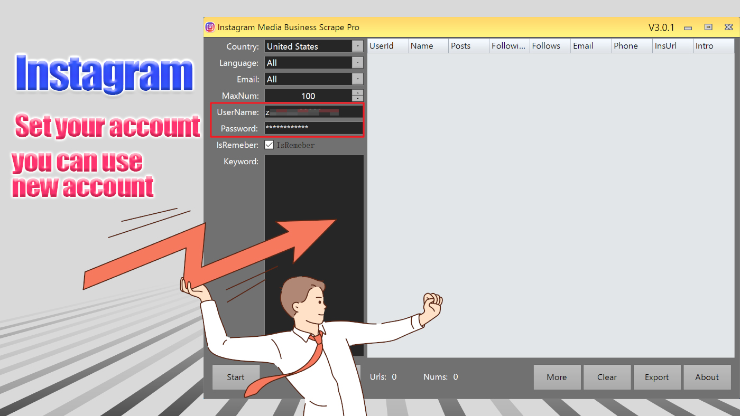Click the Clear button

pos(607,377)
